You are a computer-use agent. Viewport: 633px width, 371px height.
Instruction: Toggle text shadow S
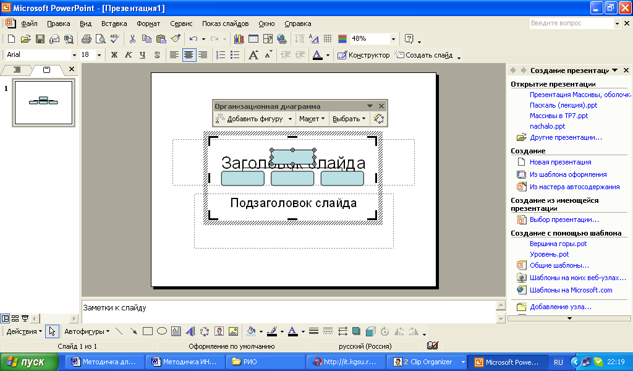point(157,55)
